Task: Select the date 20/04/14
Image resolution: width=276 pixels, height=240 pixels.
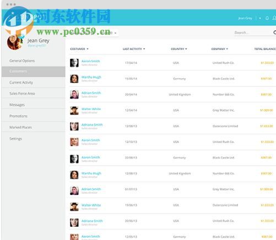Action: click(x=131, y=94)
